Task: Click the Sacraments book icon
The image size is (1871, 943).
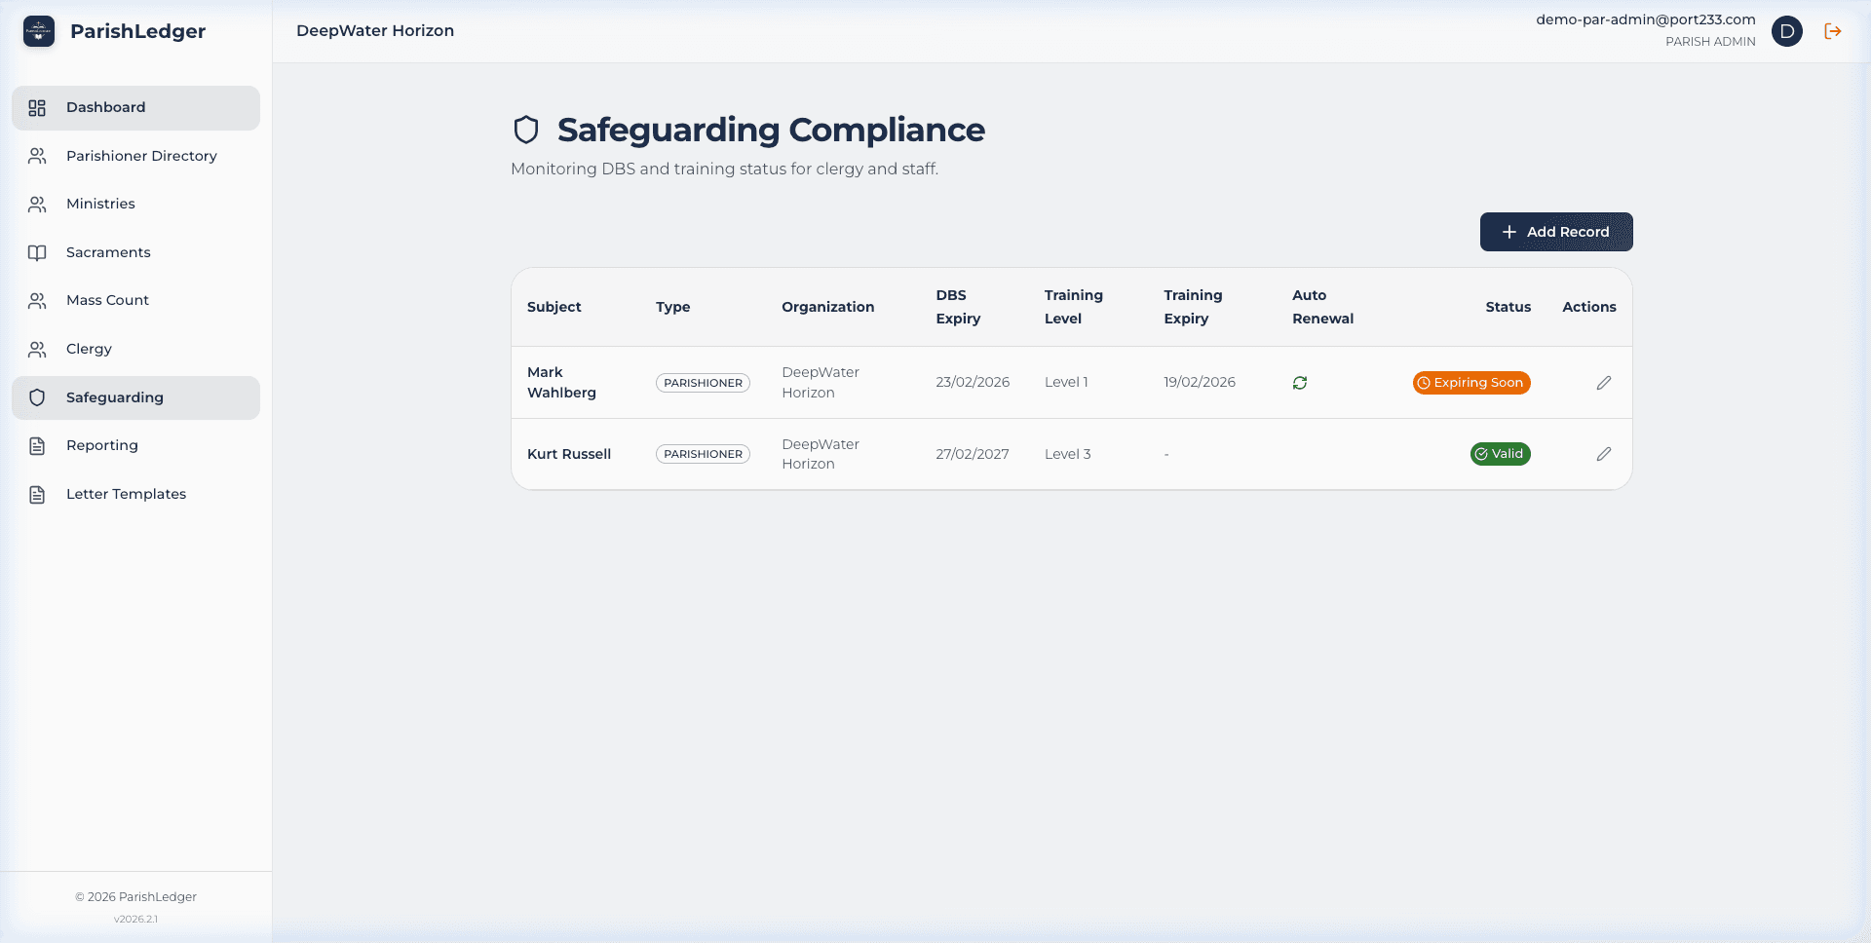Action: click(x=37, y=252)
